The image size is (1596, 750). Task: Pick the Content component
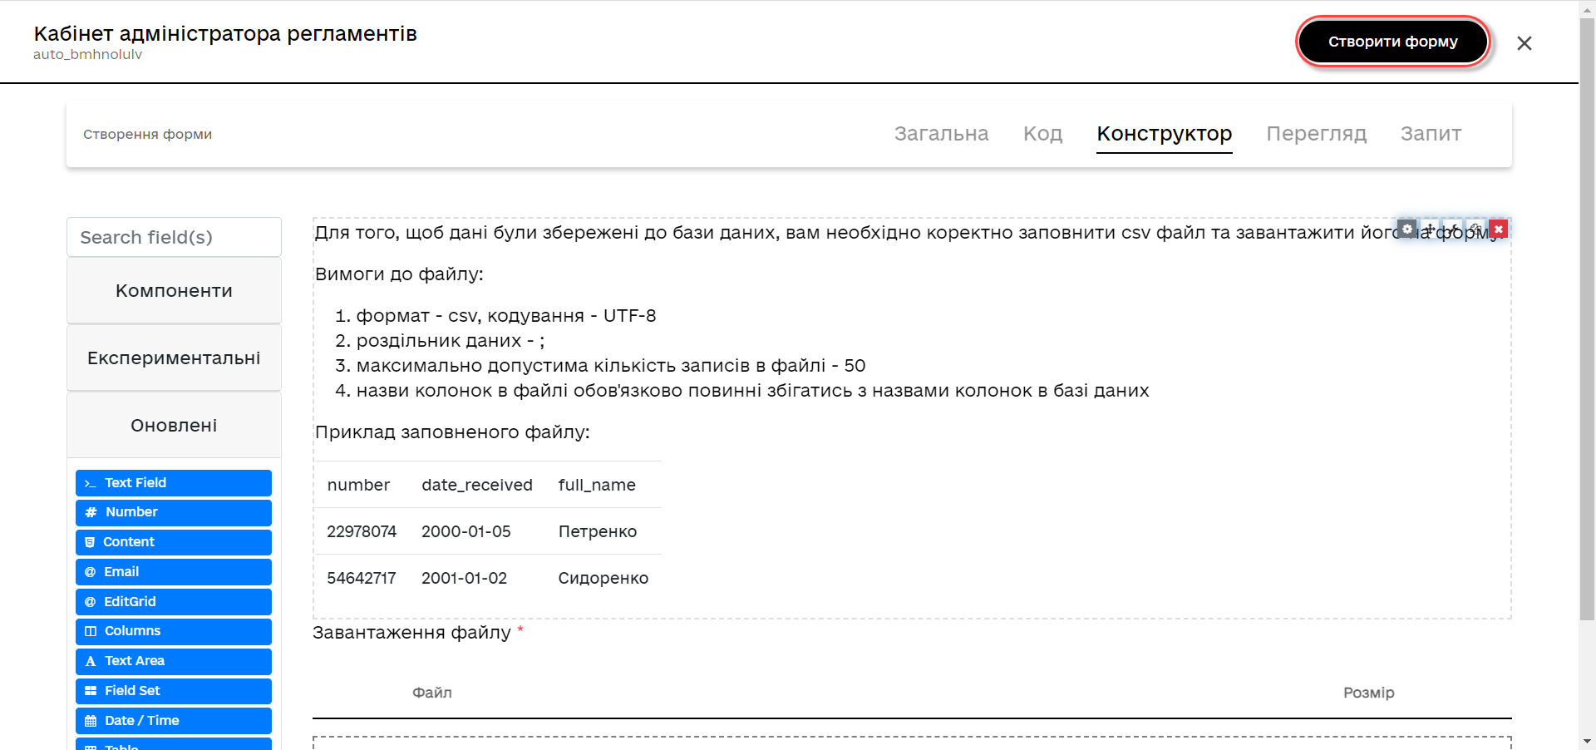tap(174, 542)
